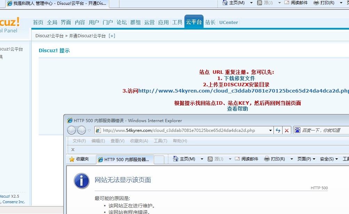Open 运营 tab in Discuz admin nav
The height and width of the screenshot is (214, 349).
pos(149,22)
